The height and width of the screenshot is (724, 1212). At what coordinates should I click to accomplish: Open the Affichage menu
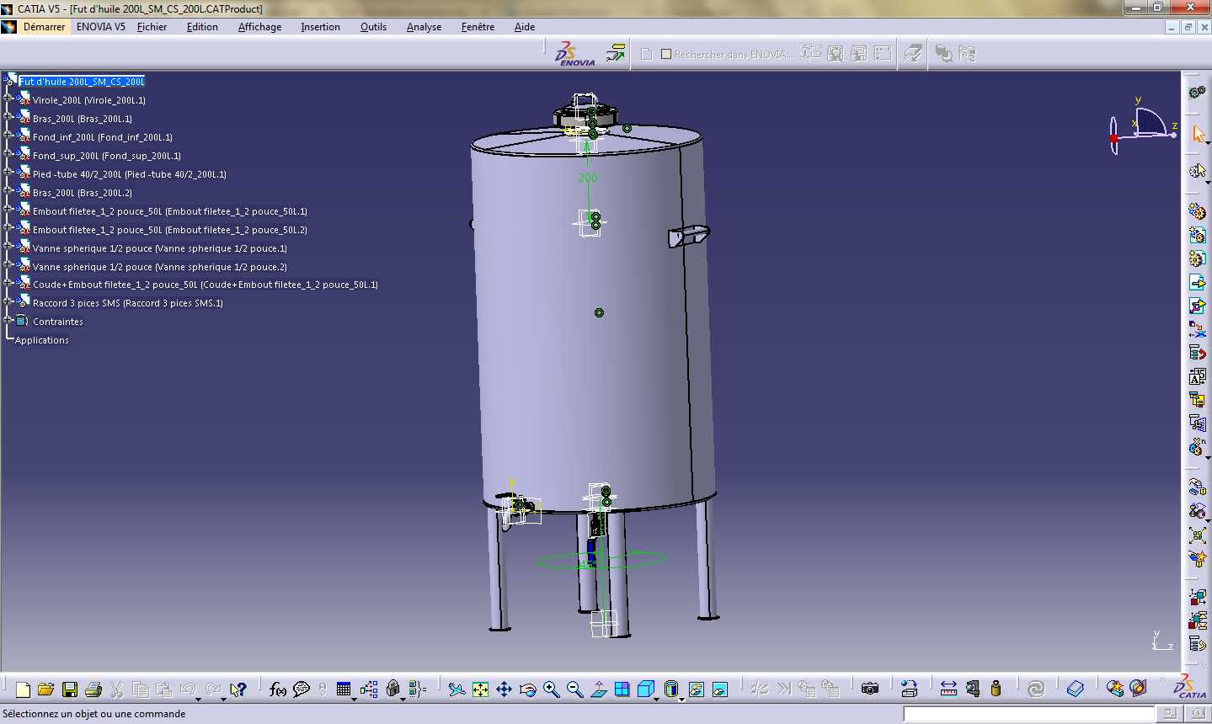point(259,27)
